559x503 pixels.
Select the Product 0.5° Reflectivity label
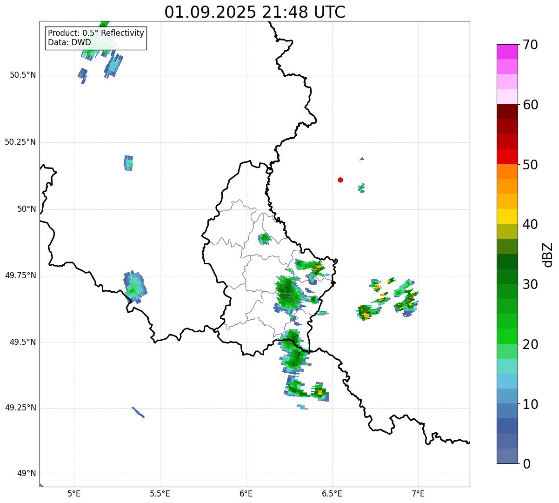pos(96,34)
